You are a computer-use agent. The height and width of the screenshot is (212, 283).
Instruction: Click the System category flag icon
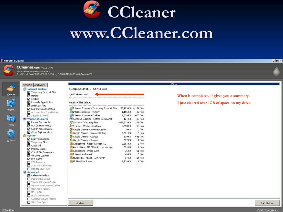25,136
